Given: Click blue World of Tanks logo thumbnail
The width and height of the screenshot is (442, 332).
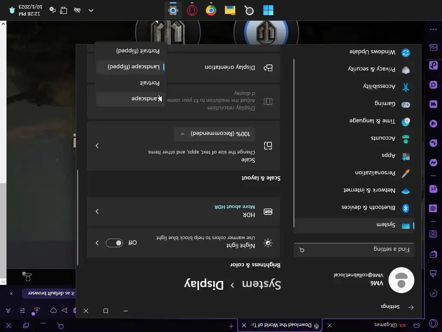Looking at the screenshot, I should click(266, 32).
